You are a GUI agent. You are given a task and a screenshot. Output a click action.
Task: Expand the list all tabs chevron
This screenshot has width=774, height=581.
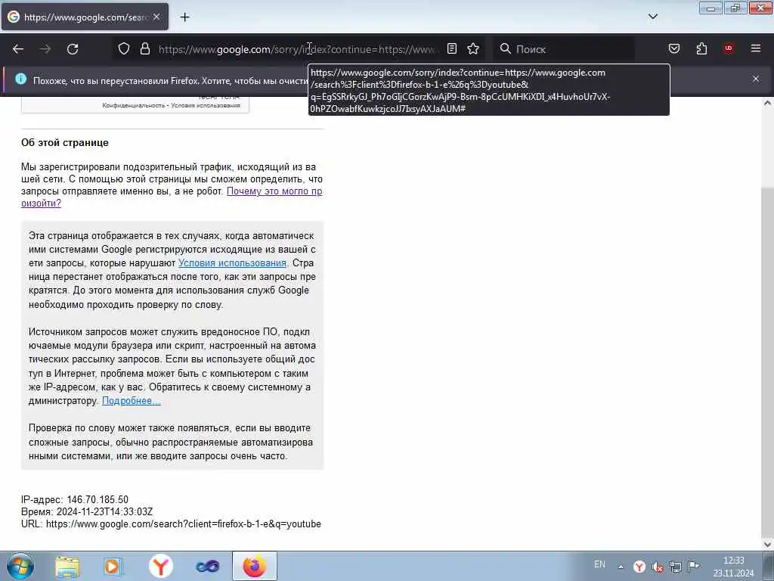[x=653, y=17]
